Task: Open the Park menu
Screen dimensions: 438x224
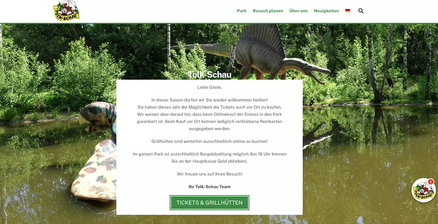Action: click(x=242, y=11)
